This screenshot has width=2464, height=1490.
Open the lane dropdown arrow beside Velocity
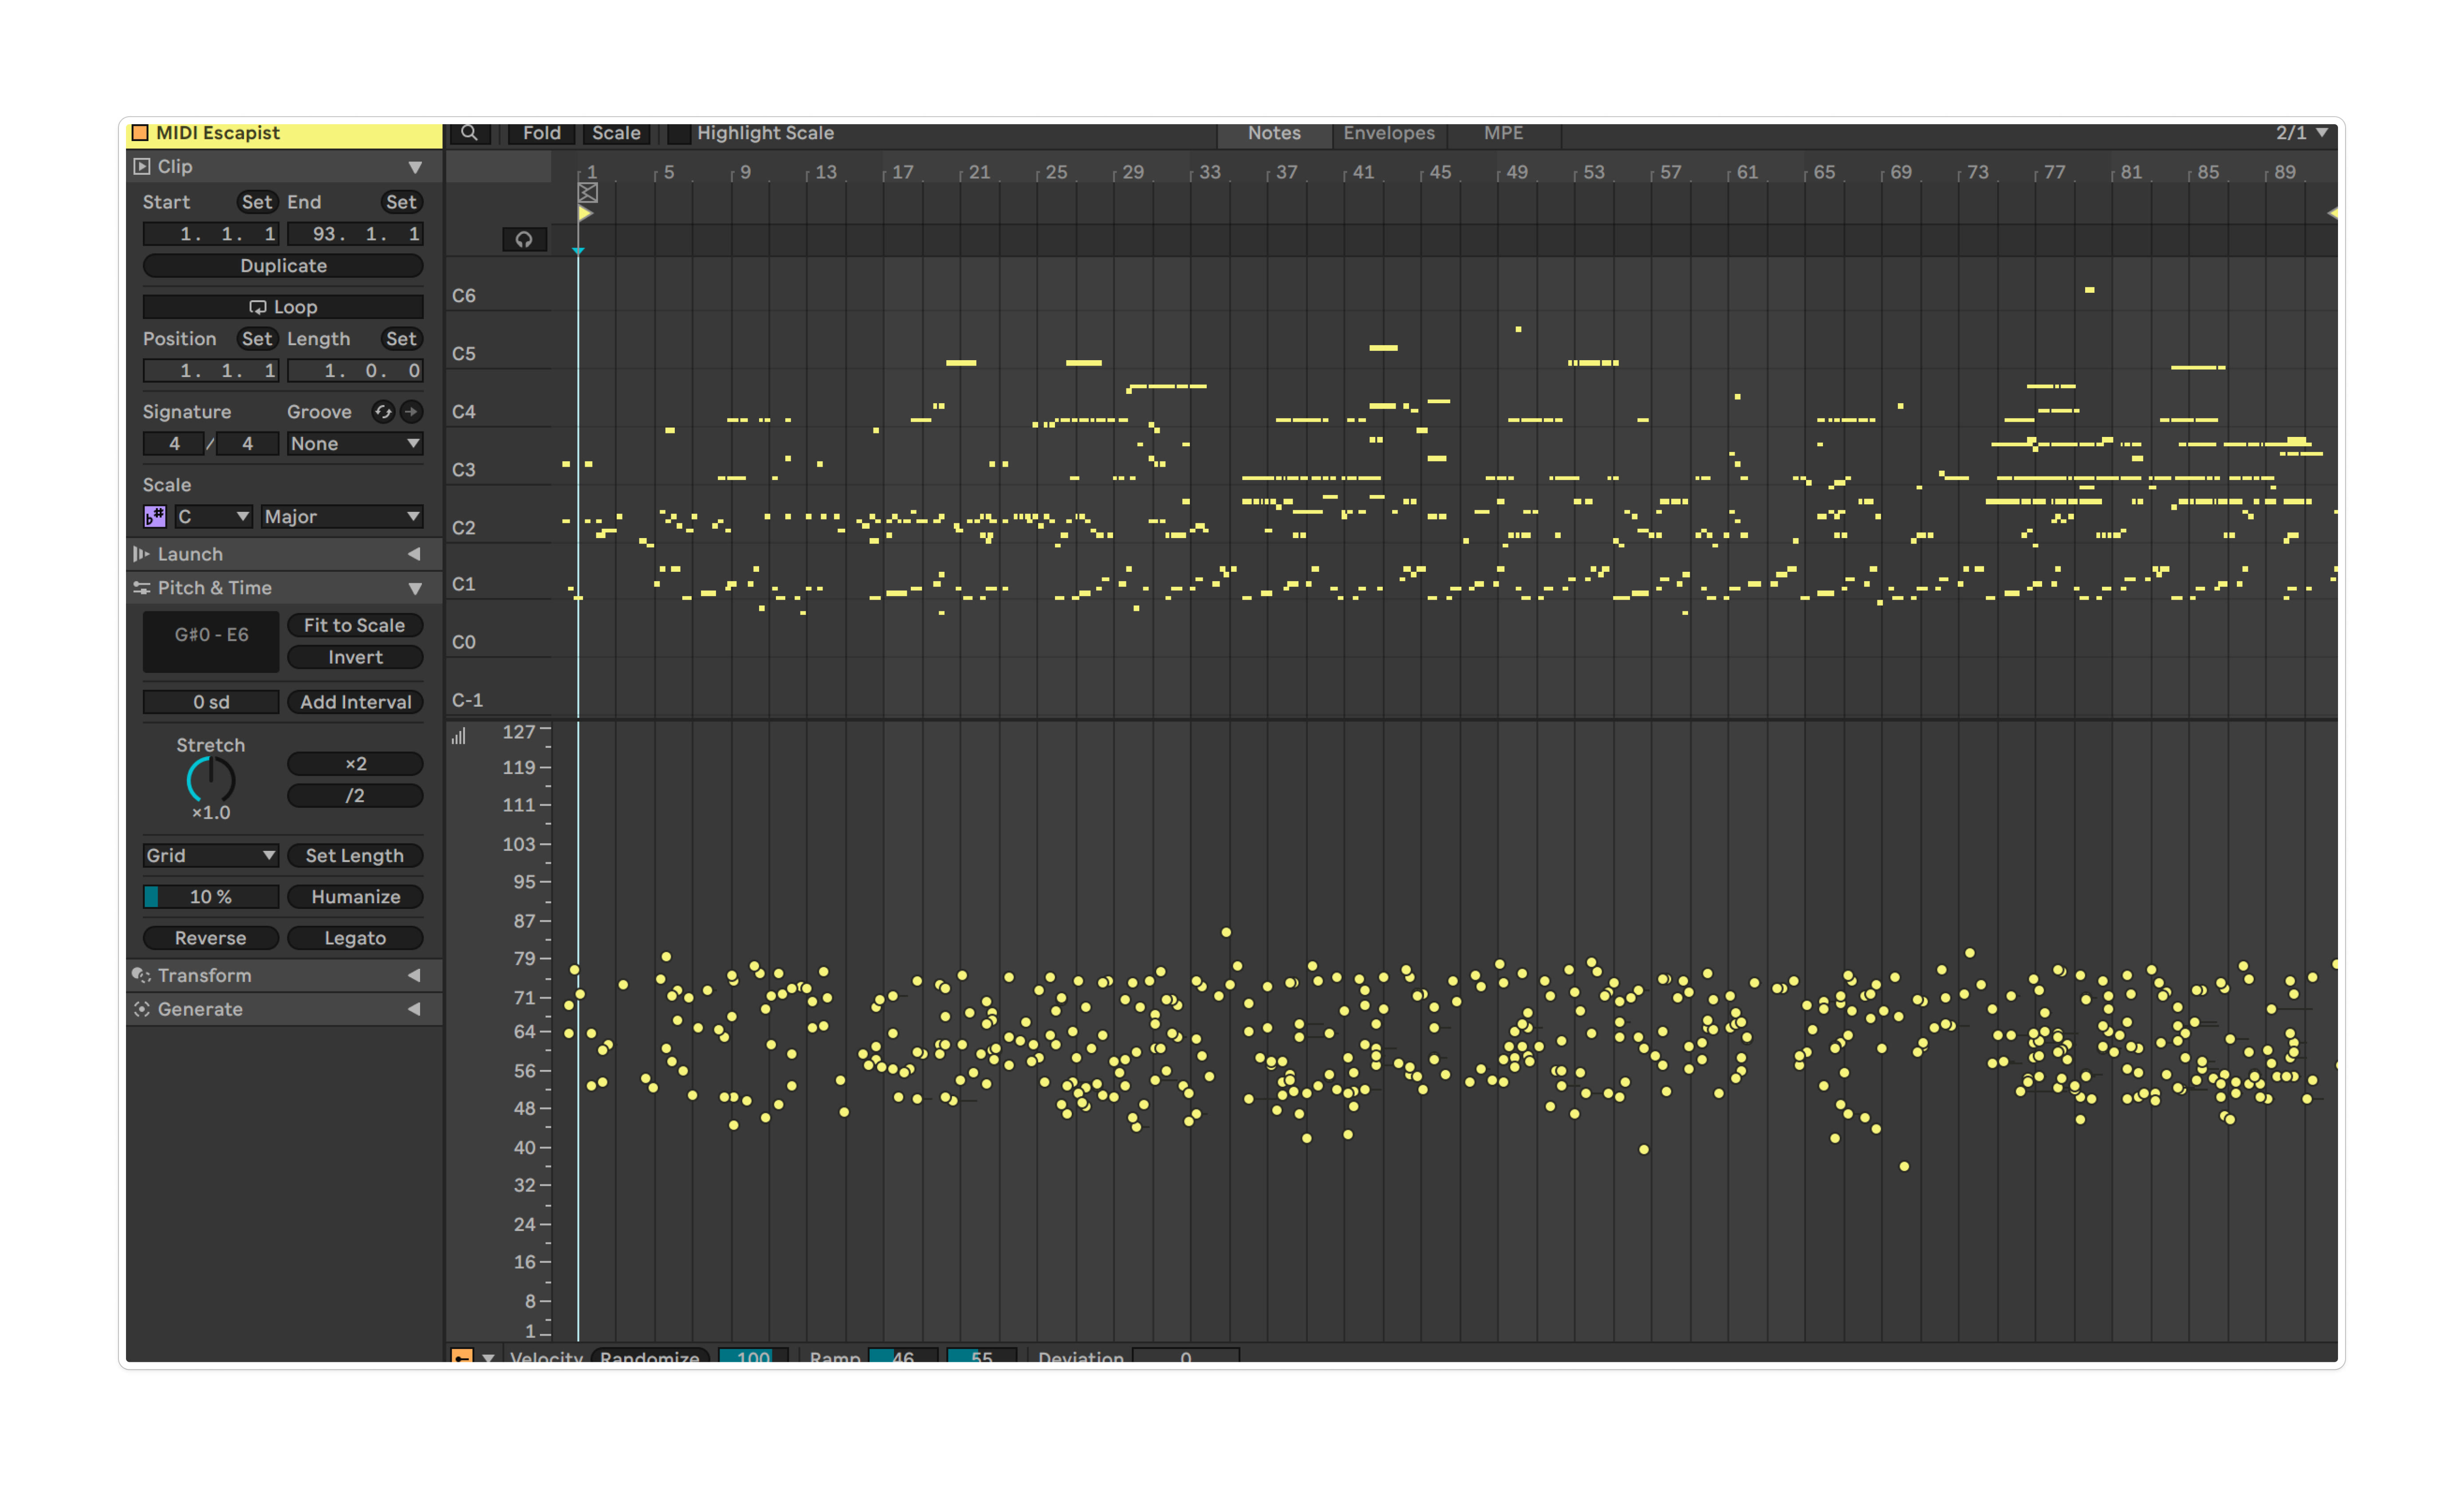tap(488, 1358)
